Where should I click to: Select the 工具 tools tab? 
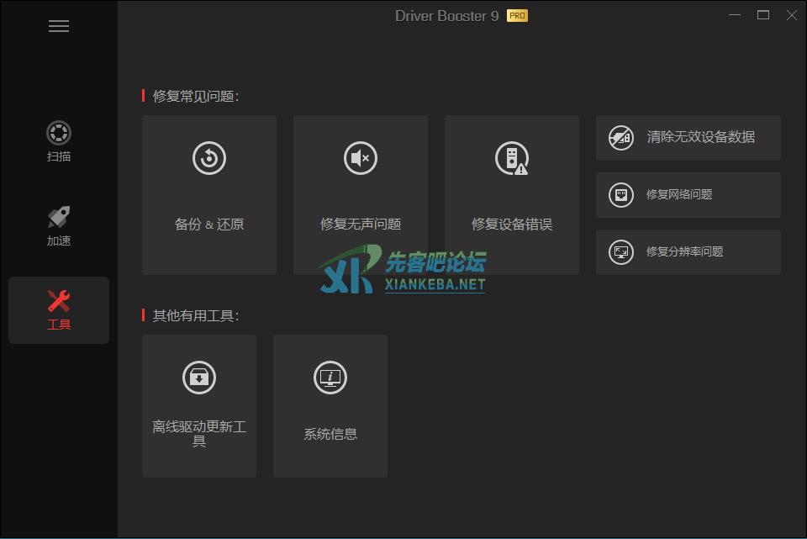(59, 309)
